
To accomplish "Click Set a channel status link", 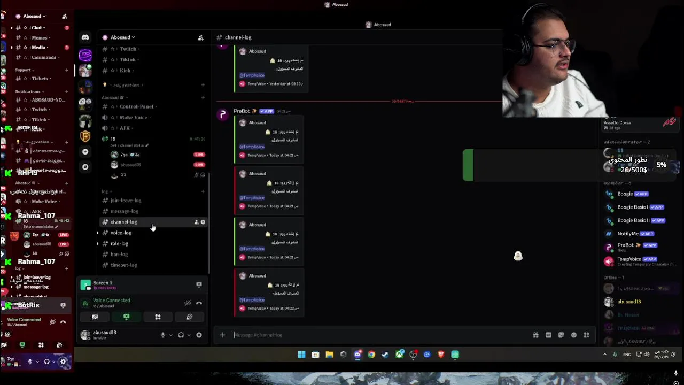I will point(129,145).
